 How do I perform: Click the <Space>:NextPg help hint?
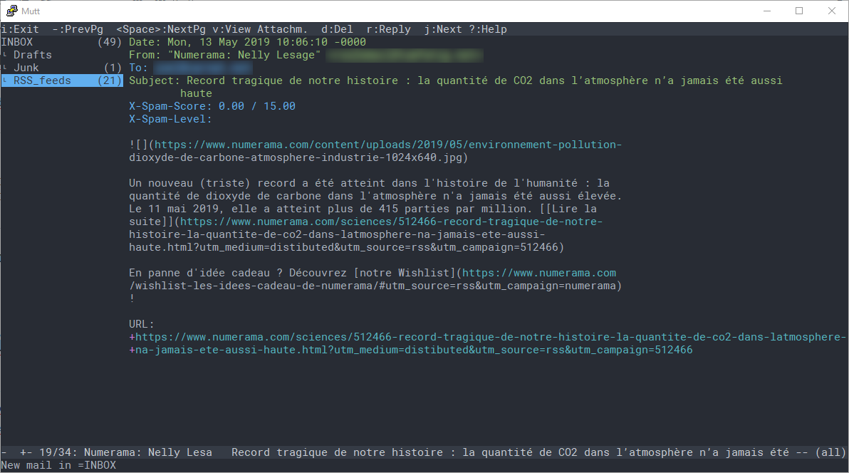tap(161, 29)
